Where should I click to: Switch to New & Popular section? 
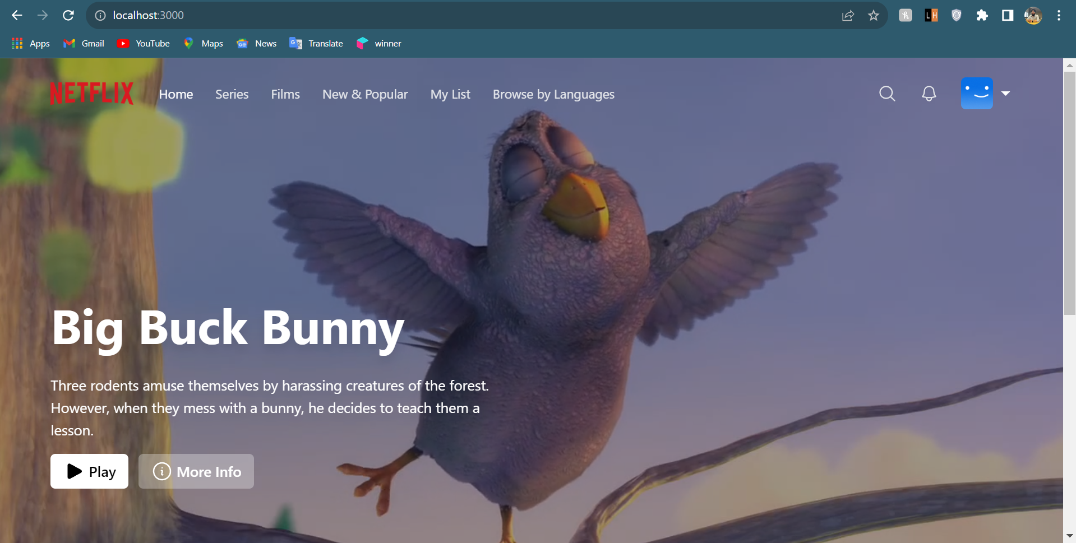364,94
